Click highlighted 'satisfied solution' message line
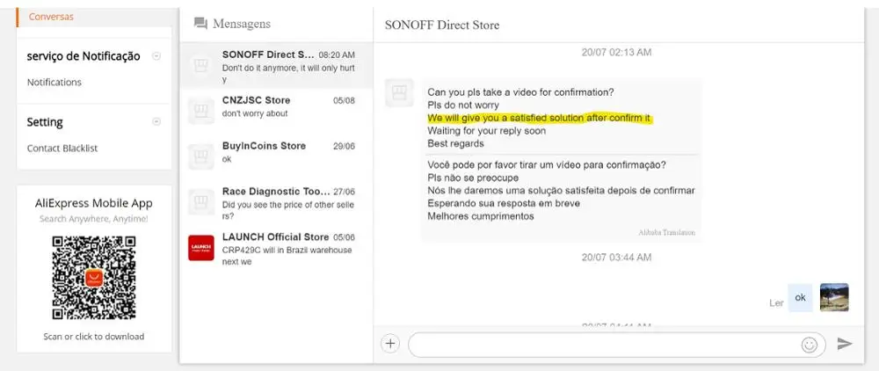Viewport: 879px width, 371px height. [539, 119]
